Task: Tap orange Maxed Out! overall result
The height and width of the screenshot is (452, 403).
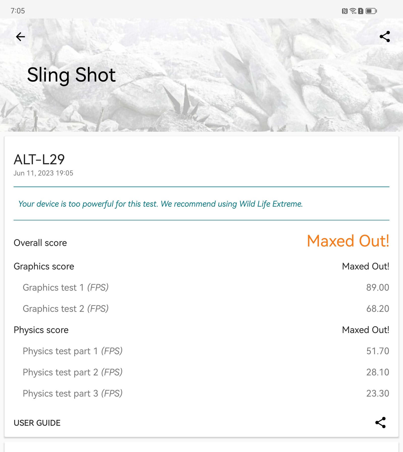Action: click(x=348, y=241)
